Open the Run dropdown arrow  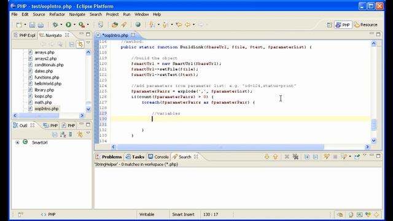click(74, 25)
